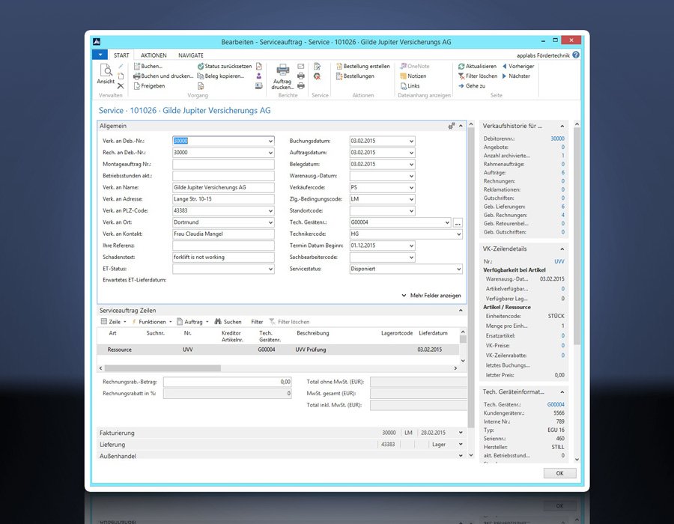
Task: Go to Nächster record
Action: click(516, 76)
